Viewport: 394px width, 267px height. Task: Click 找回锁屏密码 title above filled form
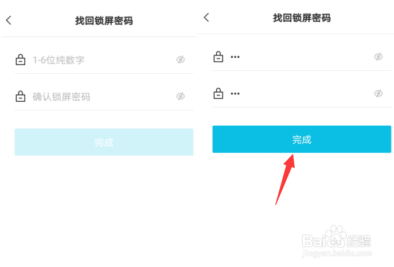[x=302, y=18]
